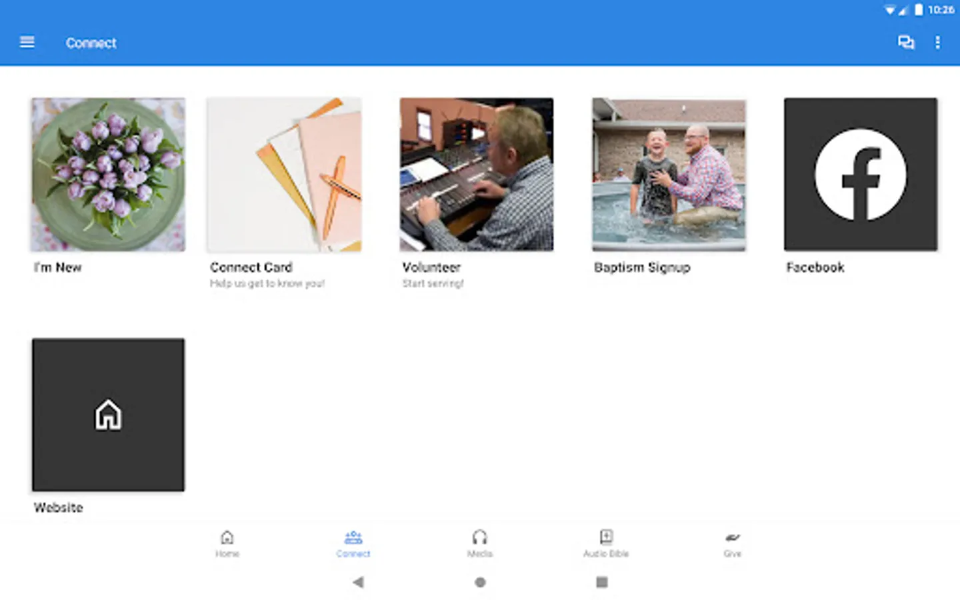Select the 'Audio Bible' tab label
The image size is (960, 600).
(606, 554)
